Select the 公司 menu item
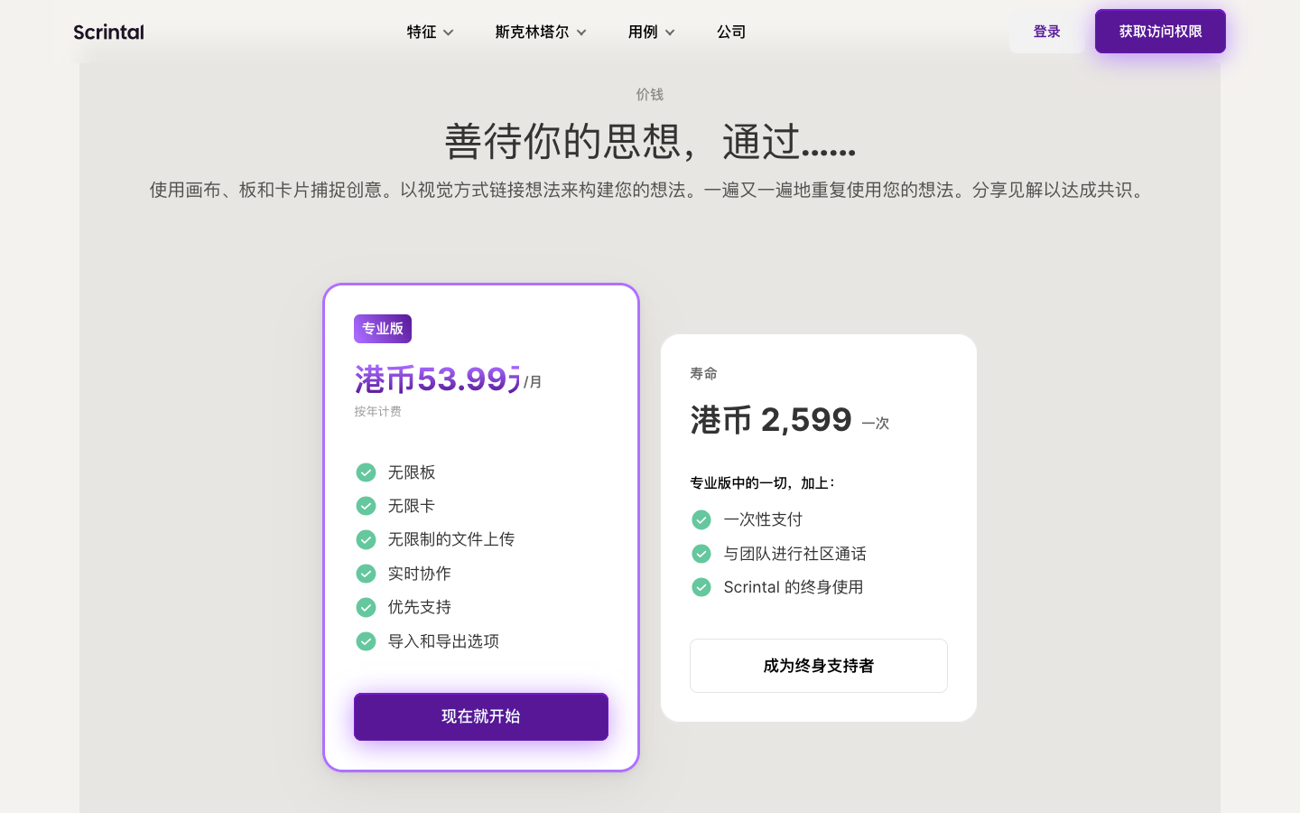This screenshot has width=1300, height=813. click(x=731, y=32)
